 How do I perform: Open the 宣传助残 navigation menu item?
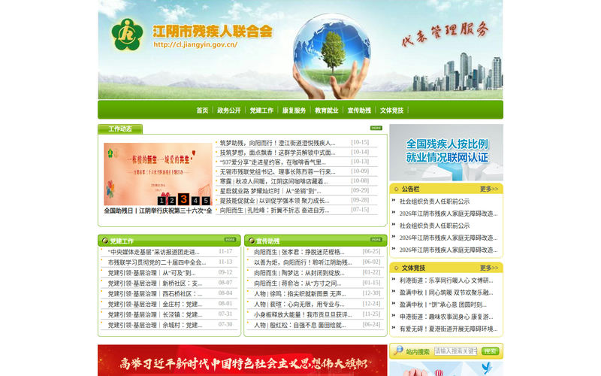tap(359, 111)
